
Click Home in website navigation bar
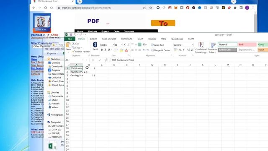pos(80,31)
